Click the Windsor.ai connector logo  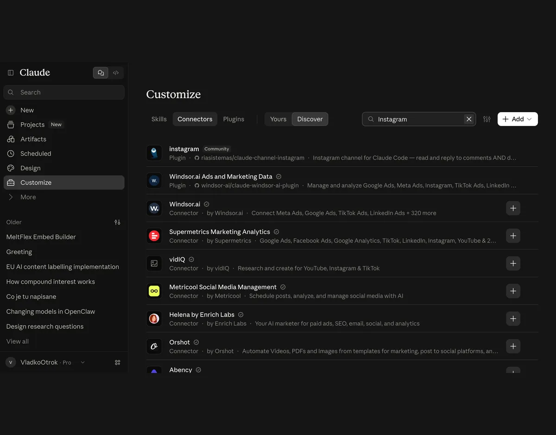(154, 208)
